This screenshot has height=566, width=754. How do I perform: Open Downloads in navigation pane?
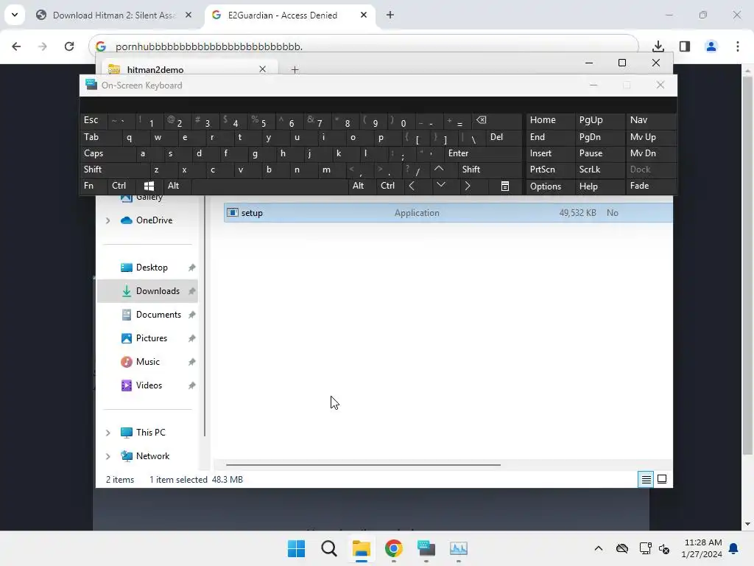click(x=147, y=291)
